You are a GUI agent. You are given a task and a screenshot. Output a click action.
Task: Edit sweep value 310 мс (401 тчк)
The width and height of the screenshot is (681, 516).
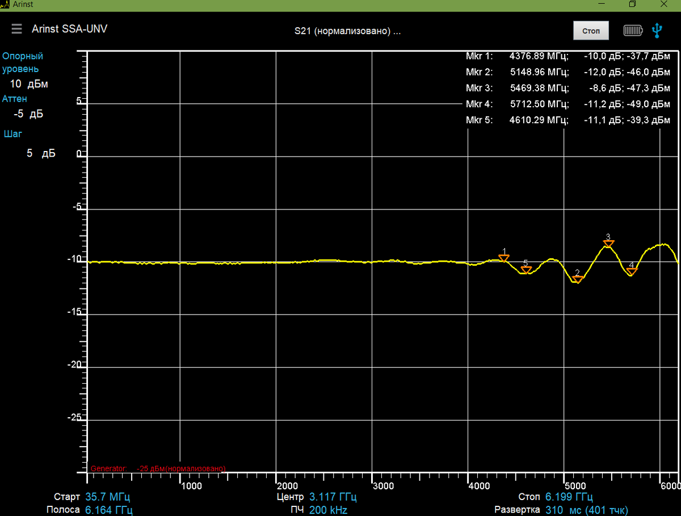586,510
